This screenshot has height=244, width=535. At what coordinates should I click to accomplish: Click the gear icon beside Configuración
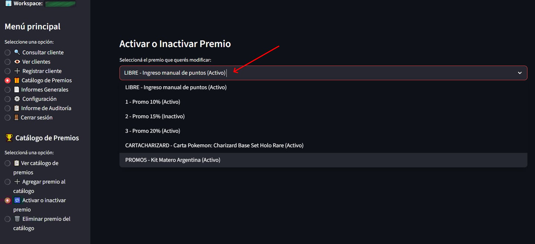coord(17,99)
